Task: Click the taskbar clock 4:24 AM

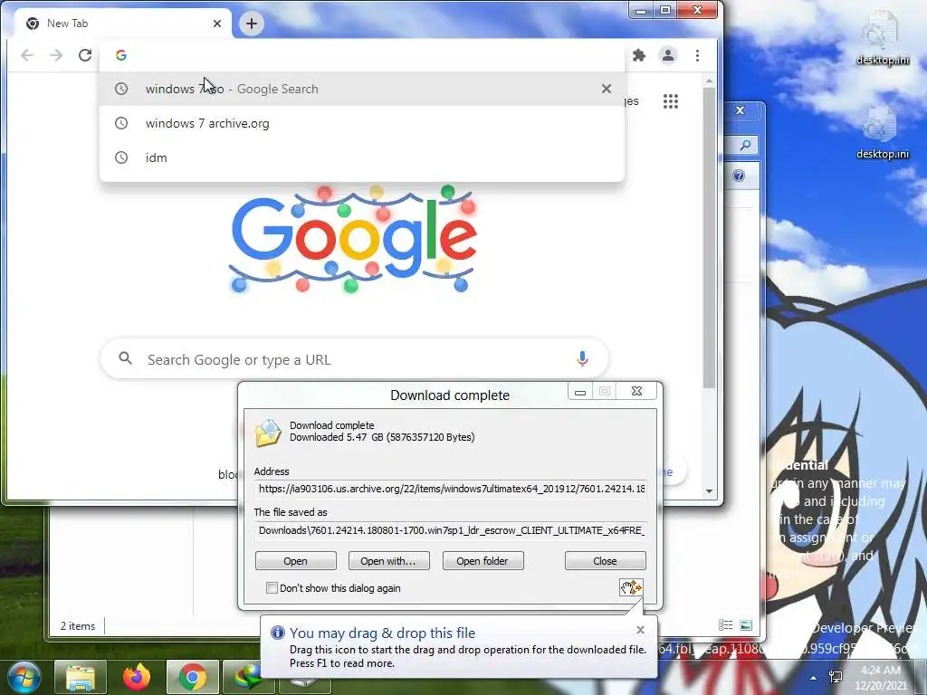Action: point(881,678)
